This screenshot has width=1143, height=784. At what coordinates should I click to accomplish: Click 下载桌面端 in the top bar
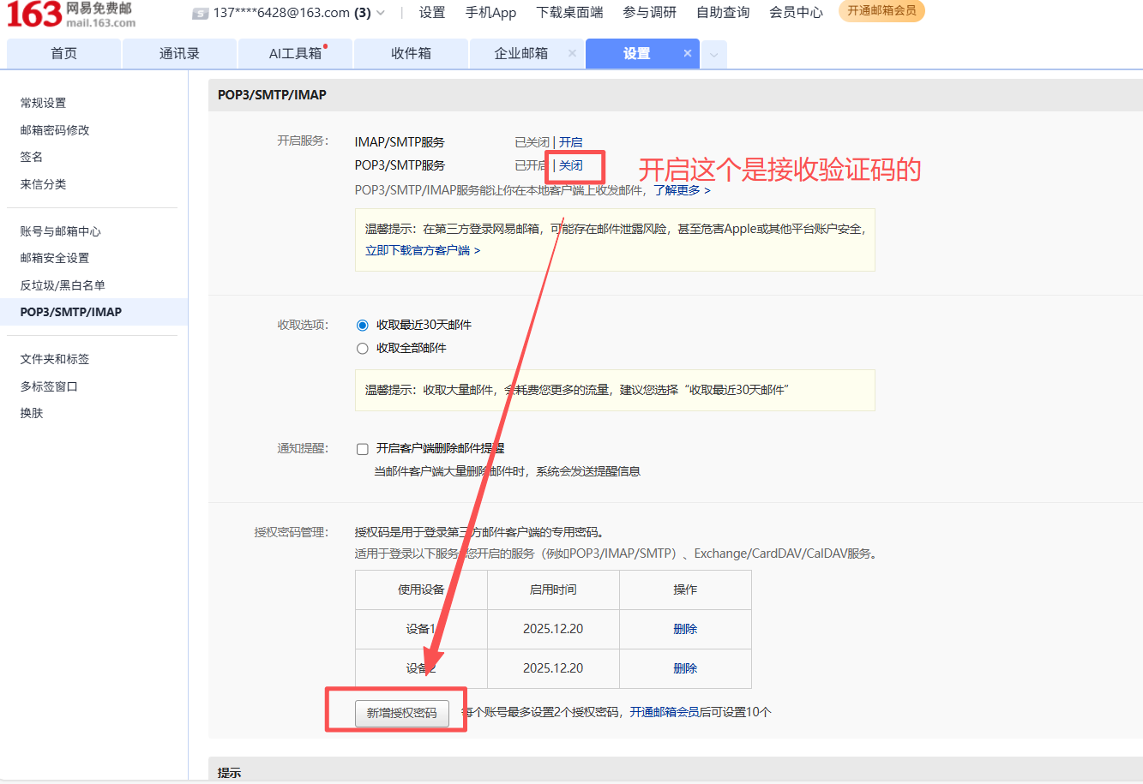coord(569,12)
